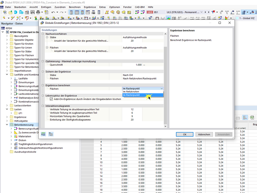This screenshot has width=257, height=193.
Task: Toggle the navigator panel display icon
Action: [71, 12]
